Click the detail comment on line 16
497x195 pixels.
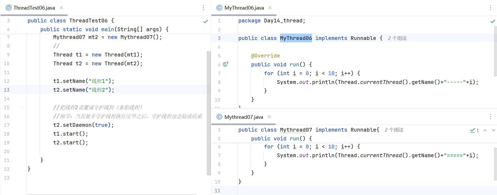pyautogui.click(x=128, y=116)
